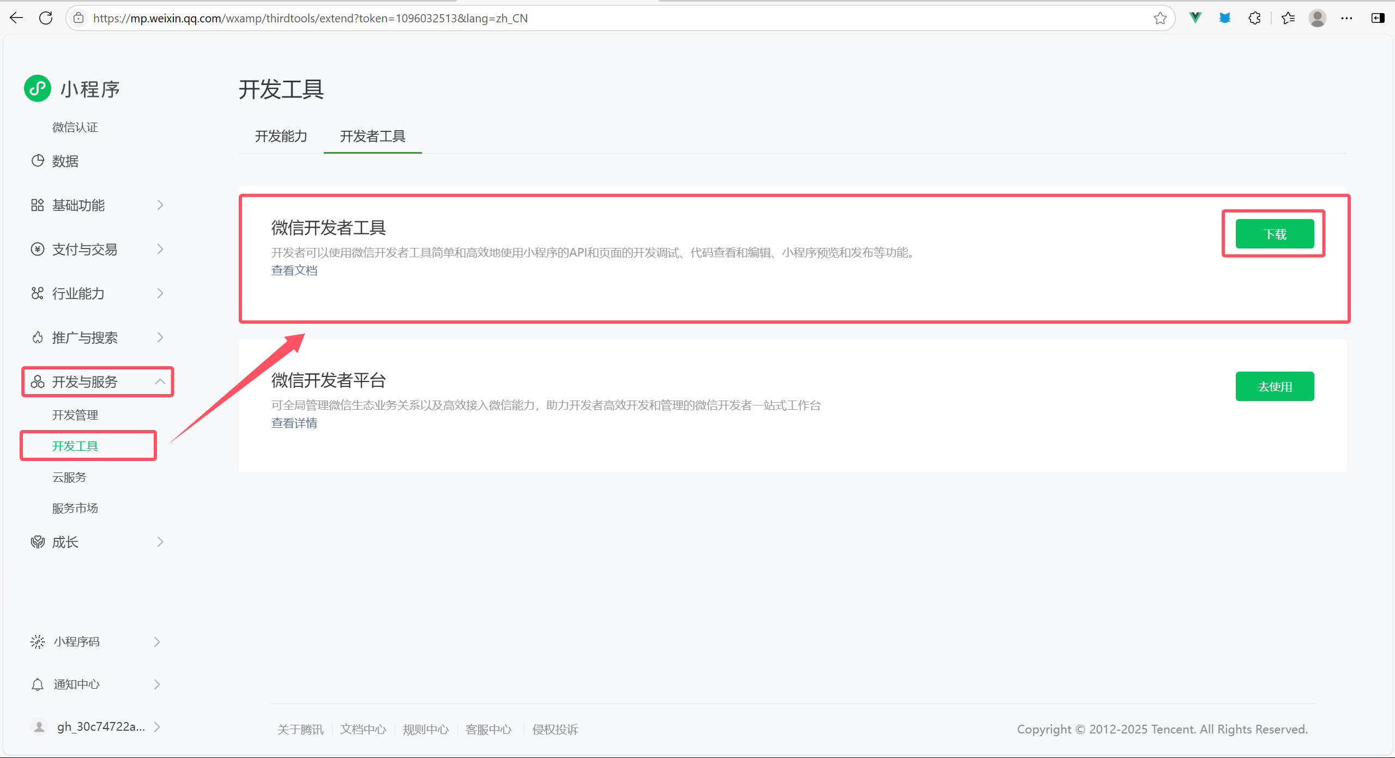The width and height of the screenshot is (1395, 758).
Task: Click the green 下载 button
Action: point(1275,234)
